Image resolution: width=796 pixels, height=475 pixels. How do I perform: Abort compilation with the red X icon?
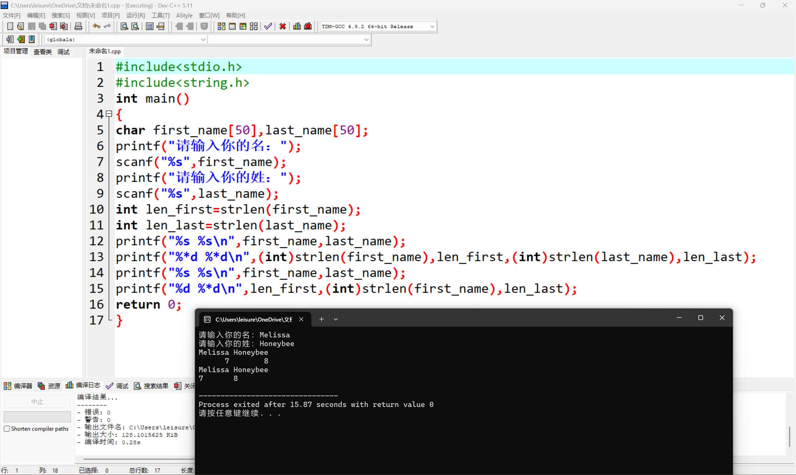282,26
